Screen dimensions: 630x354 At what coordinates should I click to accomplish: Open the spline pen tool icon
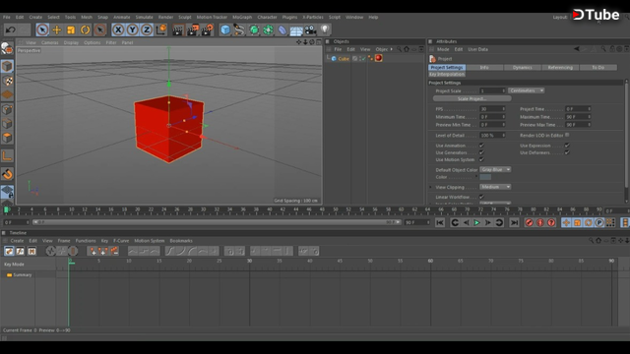[239, 29]
